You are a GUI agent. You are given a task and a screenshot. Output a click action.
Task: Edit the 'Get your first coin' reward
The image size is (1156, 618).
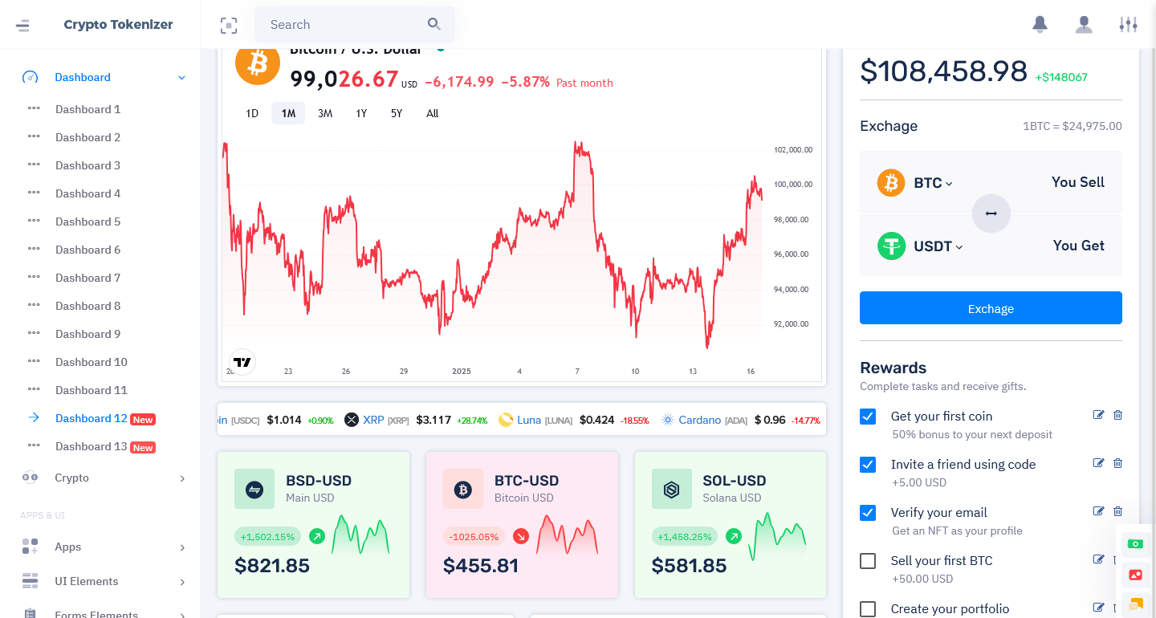(x=1098, y=415)
